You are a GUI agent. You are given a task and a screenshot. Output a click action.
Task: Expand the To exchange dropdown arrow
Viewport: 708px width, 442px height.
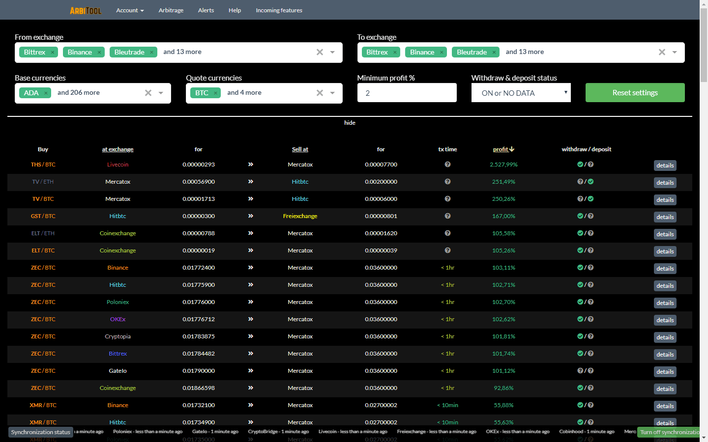point(675,52)
